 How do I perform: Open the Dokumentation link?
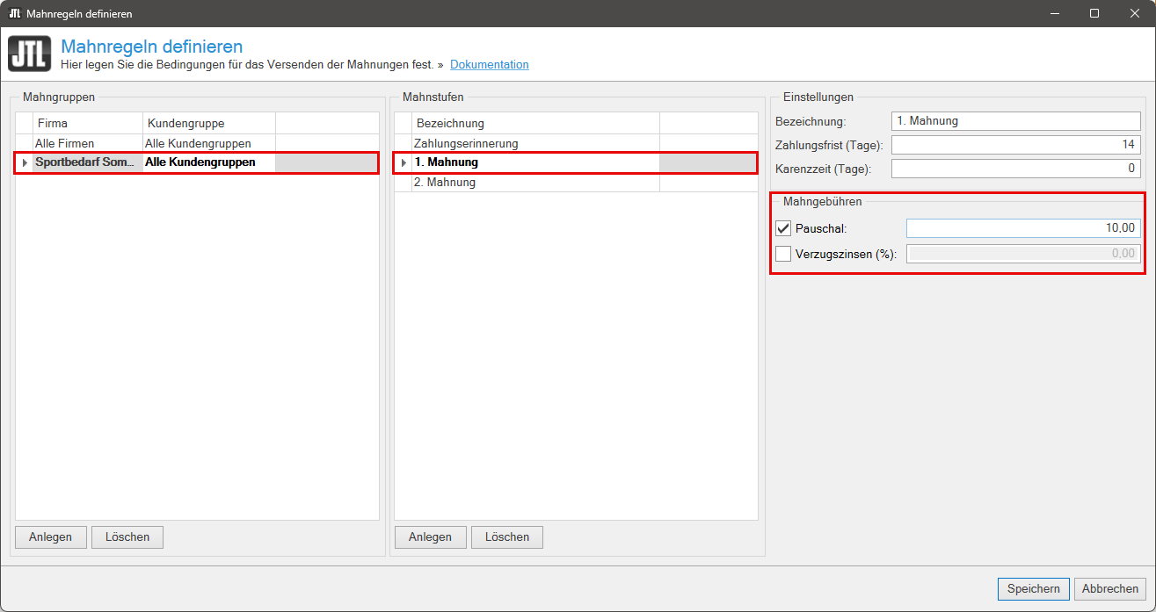point(489,65)
